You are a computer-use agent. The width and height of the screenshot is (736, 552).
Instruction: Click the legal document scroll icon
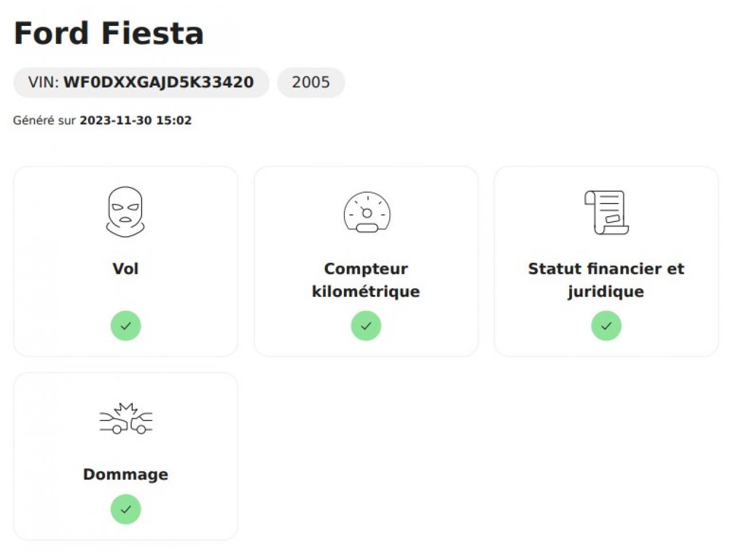tap(606, 212)
